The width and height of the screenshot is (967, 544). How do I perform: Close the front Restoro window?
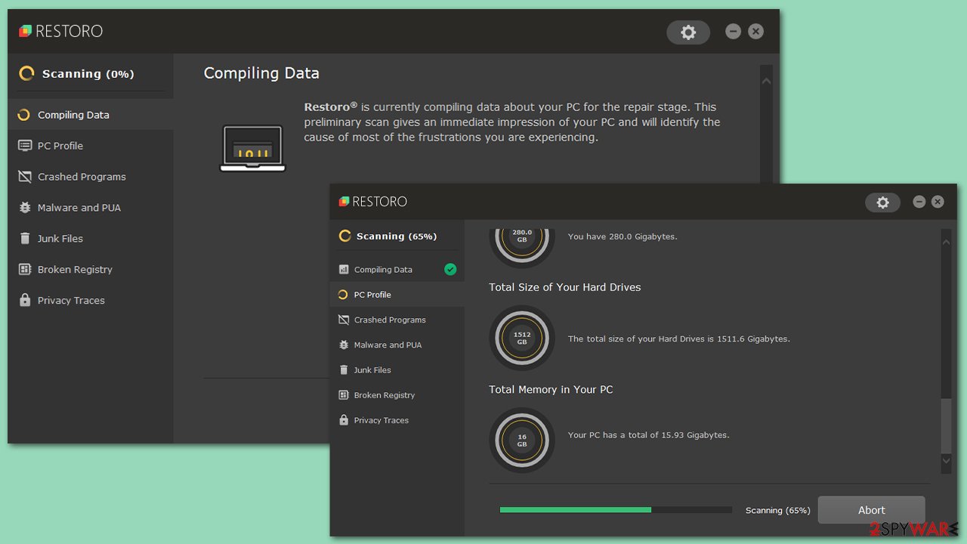pyautogui.click(x=938, y=202)
